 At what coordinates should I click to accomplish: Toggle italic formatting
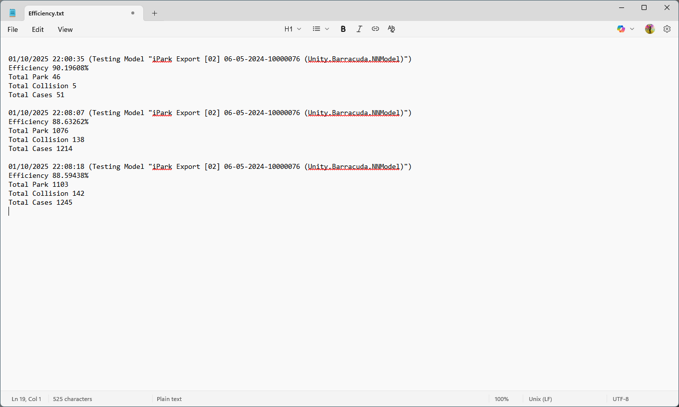pos(359,29)
